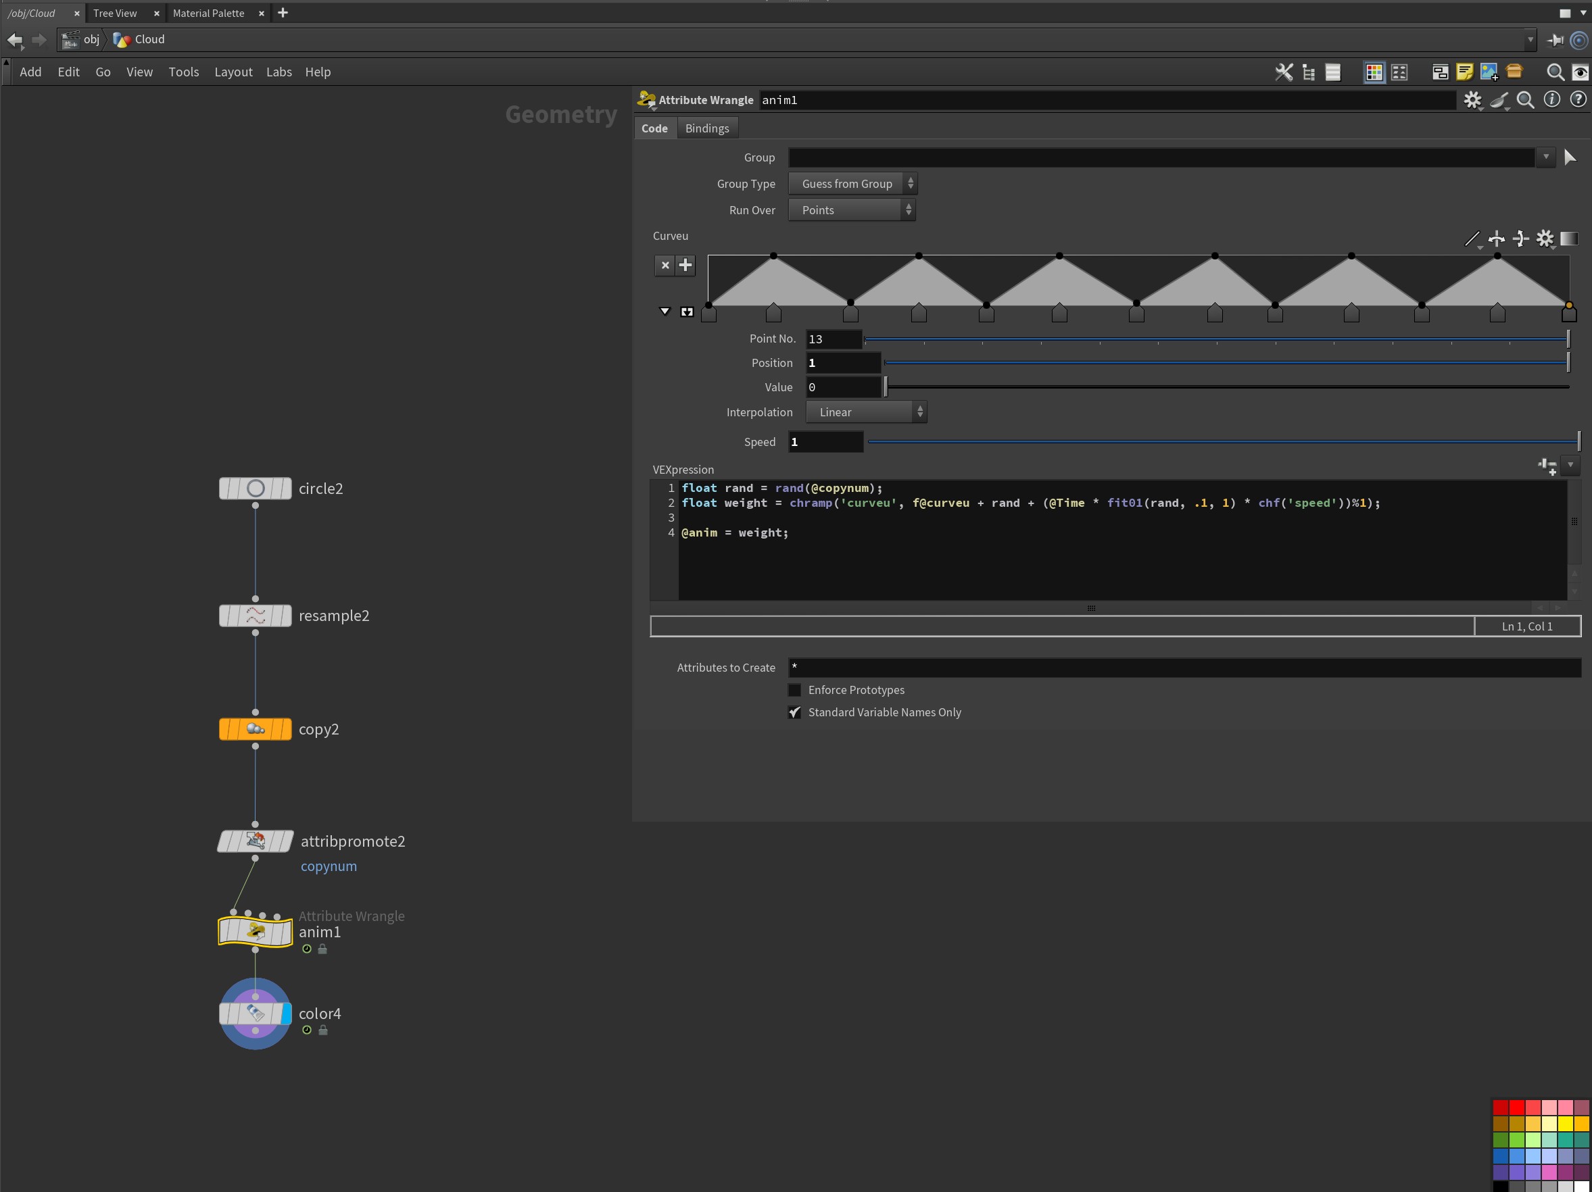Open the node tools wrench icon
Screen dimensions: 1592x1192
click(x=1284, y=72)
